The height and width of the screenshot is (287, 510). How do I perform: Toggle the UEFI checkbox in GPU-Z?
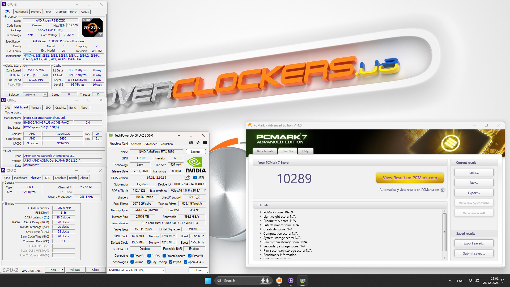195,178
